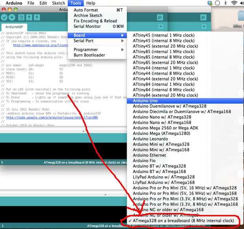Screen dimensions: 244x229
Task: Click rear window's console resize handle arrow
Action: click(x=105, y=194)
